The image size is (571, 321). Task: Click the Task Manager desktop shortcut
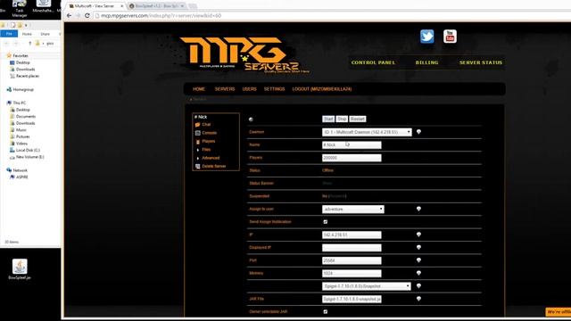(20, 9)
